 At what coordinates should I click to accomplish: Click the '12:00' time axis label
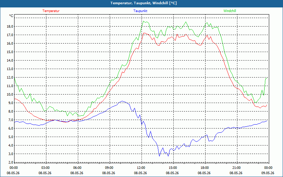140,168
